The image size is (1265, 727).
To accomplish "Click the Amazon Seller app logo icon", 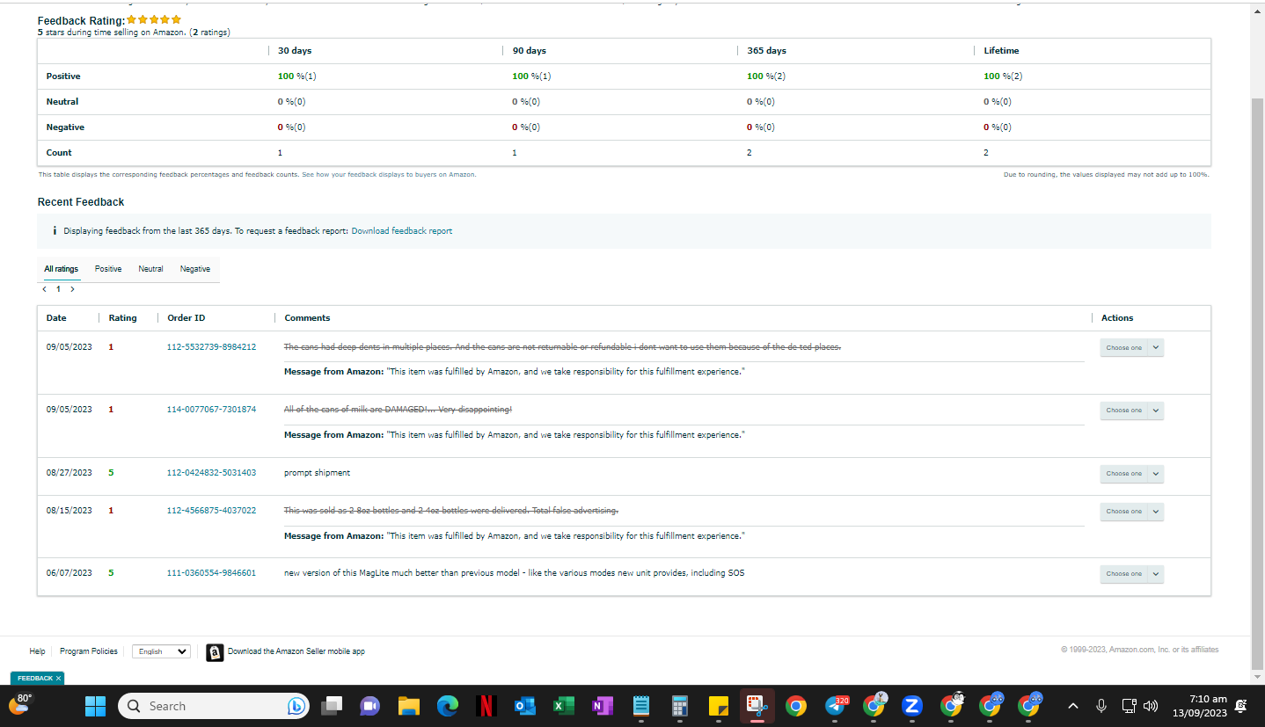I will [215, 652].
